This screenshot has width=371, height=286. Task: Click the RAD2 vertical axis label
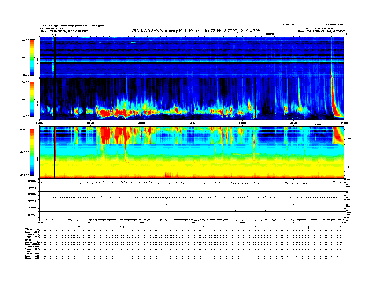pyautogui.click(x=37, y=61)
